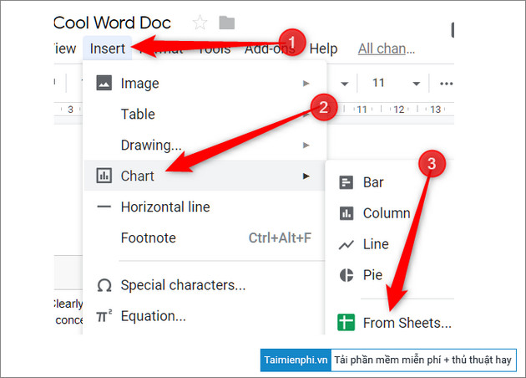The image size is (526, 378).
Task: Click the Column chart icon
Action: 346,213
